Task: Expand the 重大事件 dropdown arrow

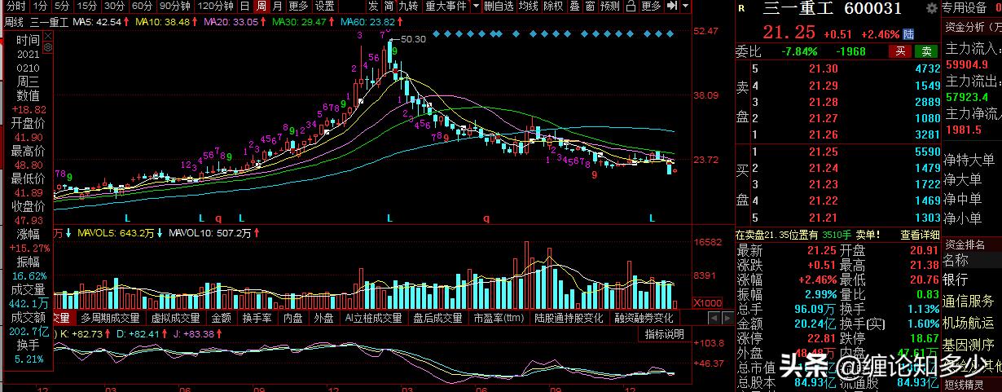Action: [x=474, y=7]
